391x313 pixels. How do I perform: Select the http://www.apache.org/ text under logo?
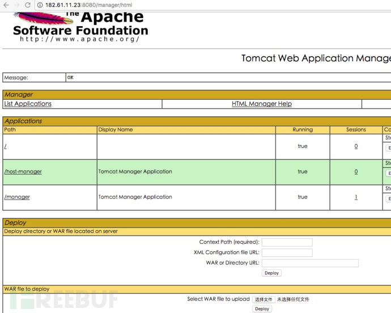79,39
